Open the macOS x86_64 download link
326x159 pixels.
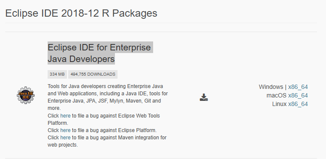click(298, 96)
